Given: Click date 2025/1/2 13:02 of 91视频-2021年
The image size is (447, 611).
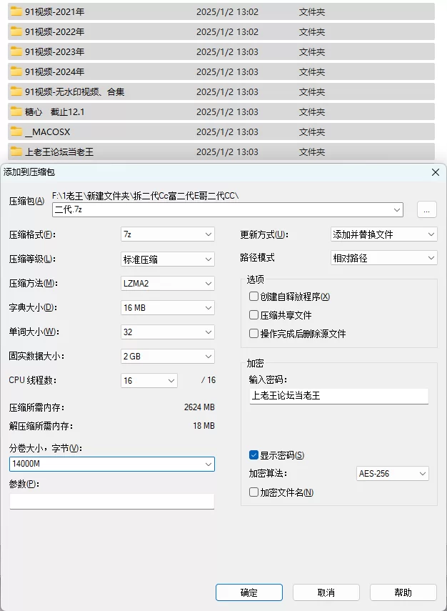Looking at the screenshot, I should point(227,11).
